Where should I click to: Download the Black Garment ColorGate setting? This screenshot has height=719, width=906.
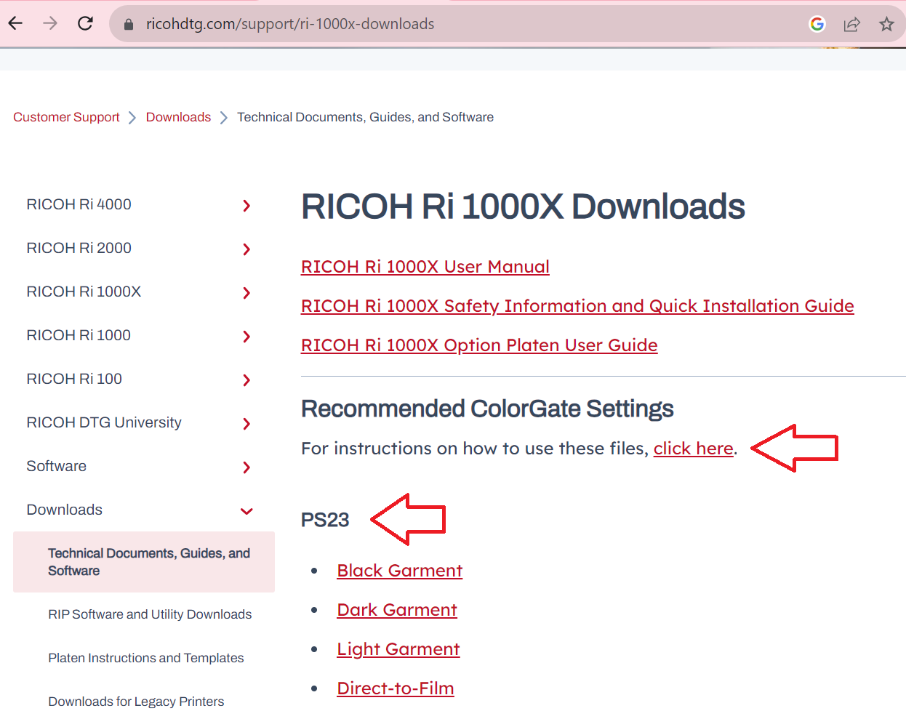coord(399,570)
